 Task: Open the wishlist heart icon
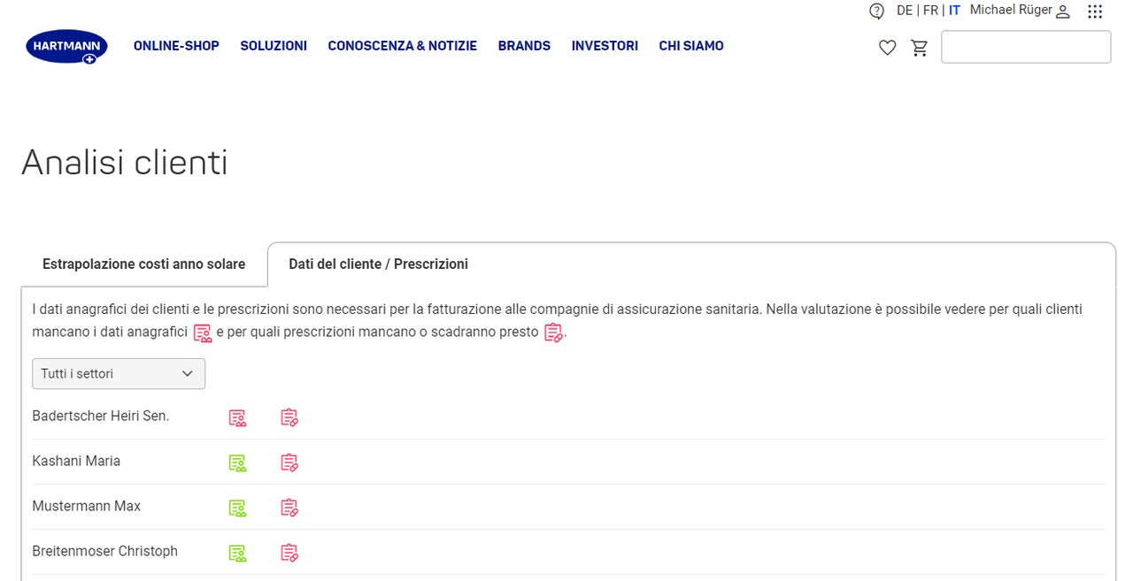887,48
